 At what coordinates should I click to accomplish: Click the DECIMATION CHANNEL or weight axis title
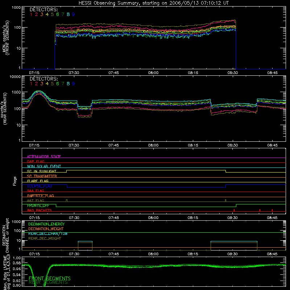6,235
